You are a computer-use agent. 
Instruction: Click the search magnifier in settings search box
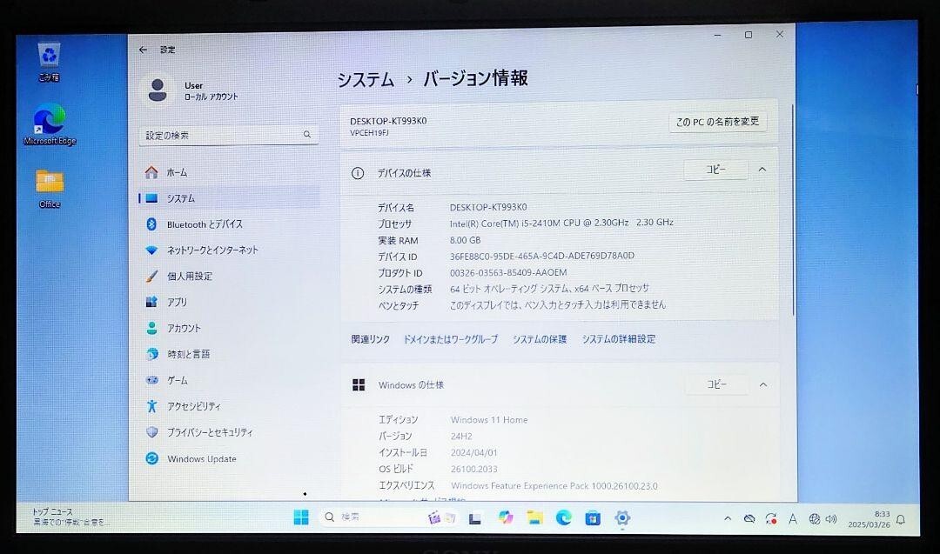[307, 135]
